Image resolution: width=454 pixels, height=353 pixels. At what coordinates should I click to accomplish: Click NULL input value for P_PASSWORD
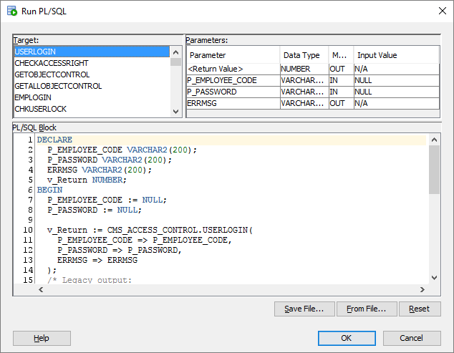pyautogui.click(x=397, y=92)
